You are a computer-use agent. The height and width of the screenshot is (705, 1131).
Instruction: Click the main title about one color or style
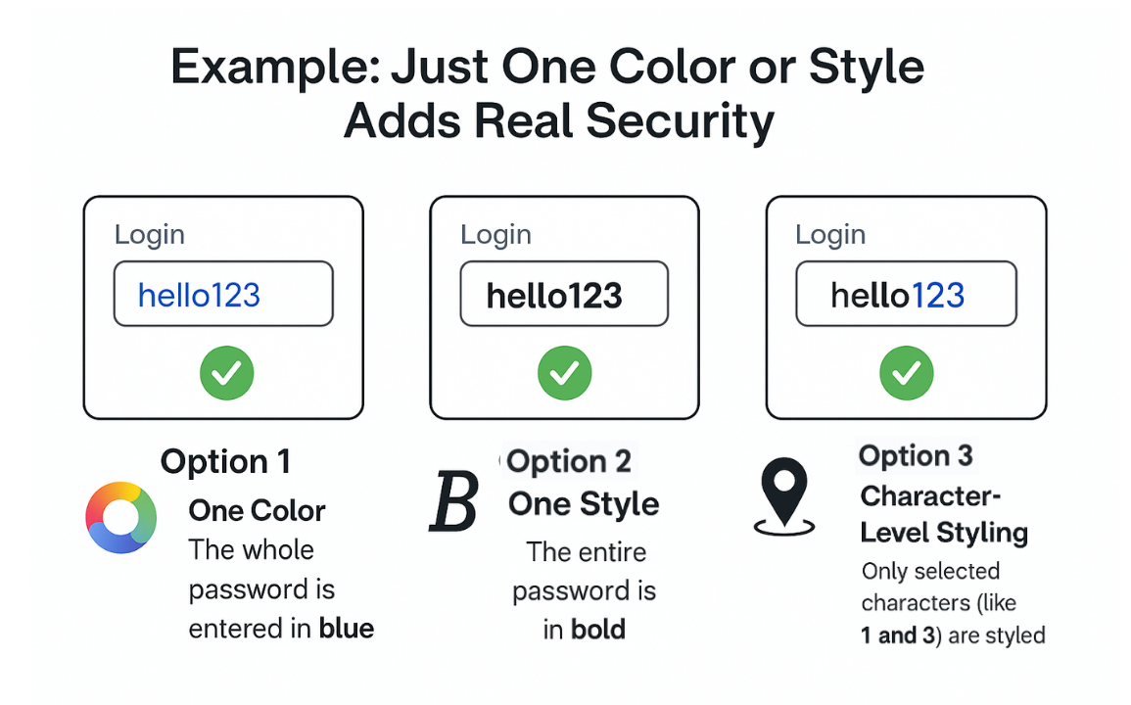(548, 94)
